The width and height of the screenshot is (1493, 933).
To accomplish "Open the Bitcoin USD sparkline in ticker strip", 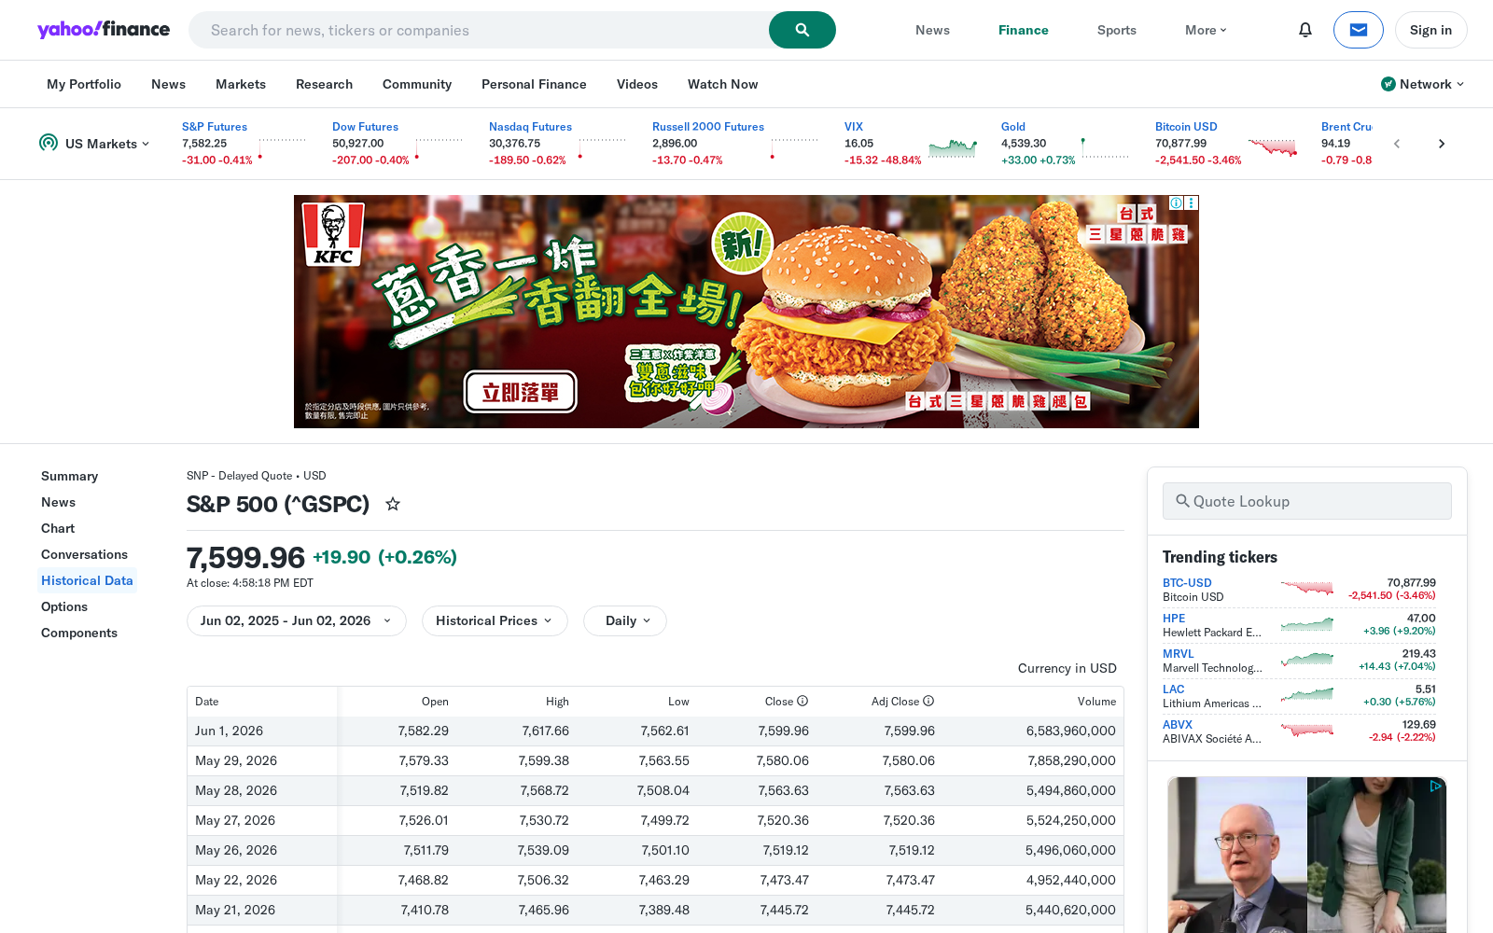I will pos(1273,147).
